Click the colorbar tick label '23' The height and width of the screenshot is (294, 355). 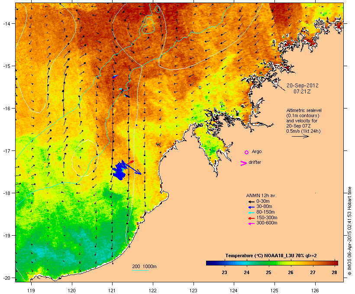224,272
